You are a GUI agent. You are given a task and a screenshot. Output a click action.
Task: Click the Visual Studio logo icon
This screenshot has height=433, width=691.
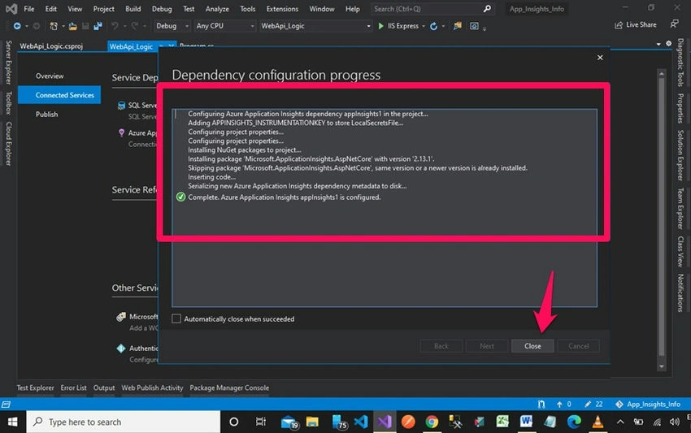(x=12, y=9)
